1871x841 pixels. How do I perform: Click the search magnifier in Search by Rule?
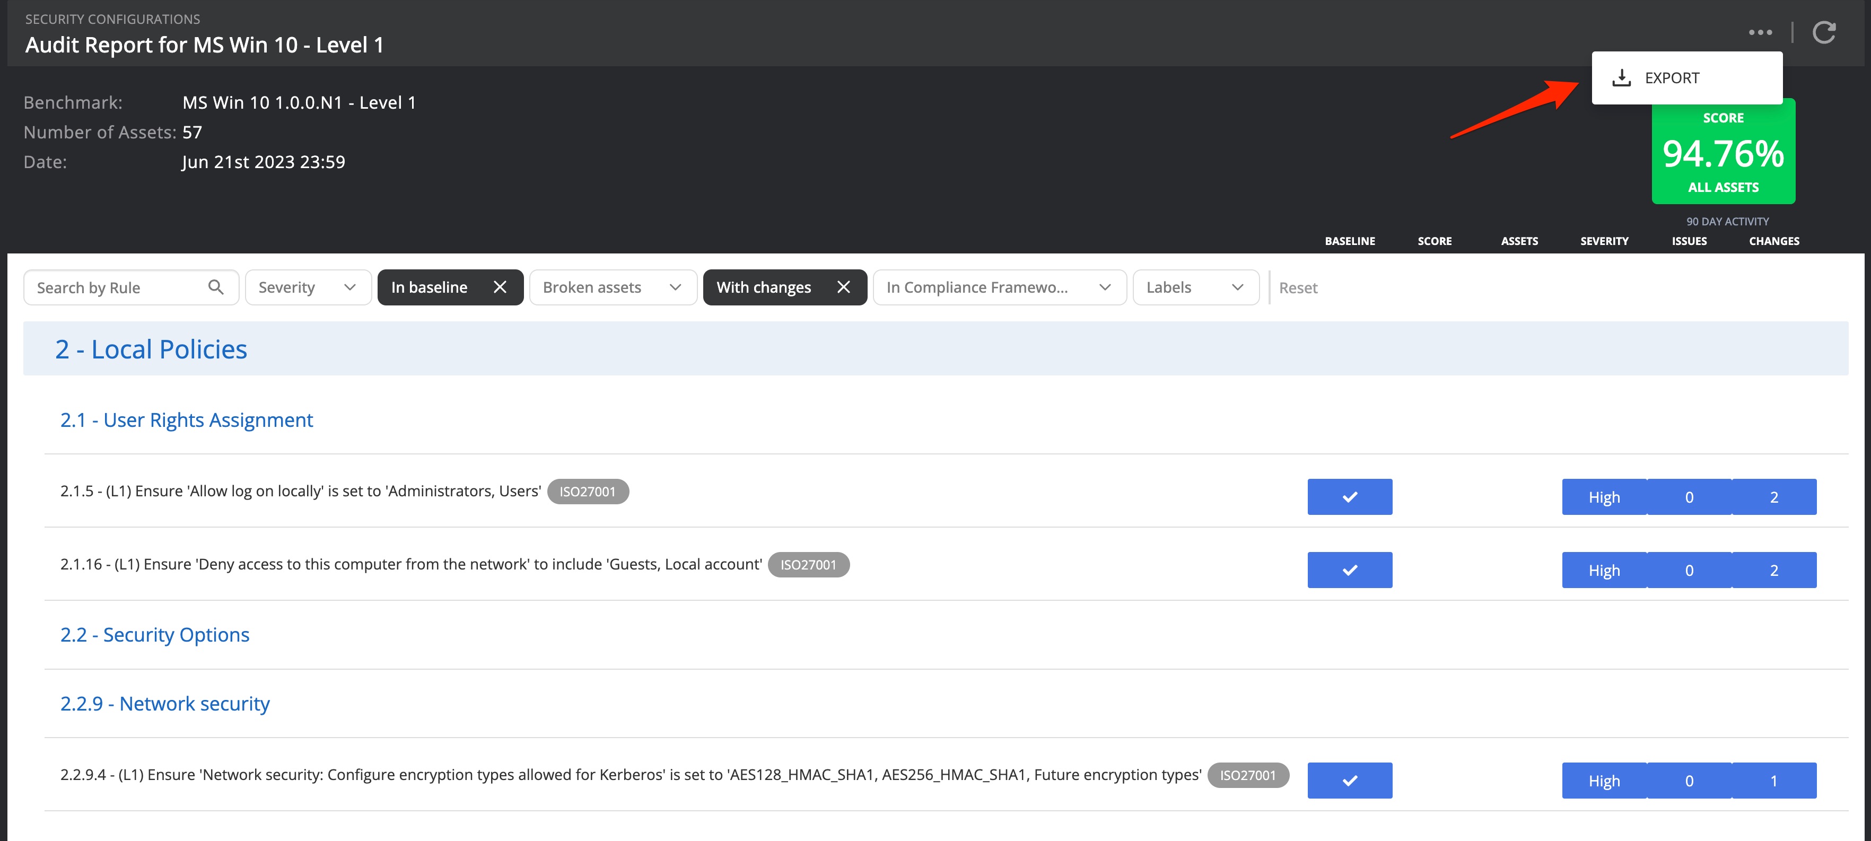[216, 287]
